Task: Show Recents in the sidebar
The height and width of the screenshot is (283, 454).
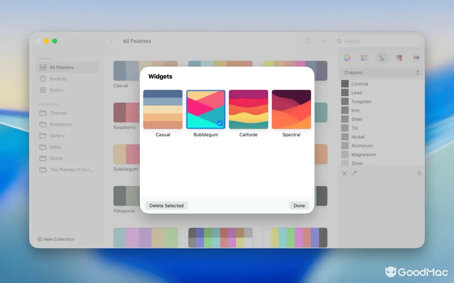Action: point(67,79)
